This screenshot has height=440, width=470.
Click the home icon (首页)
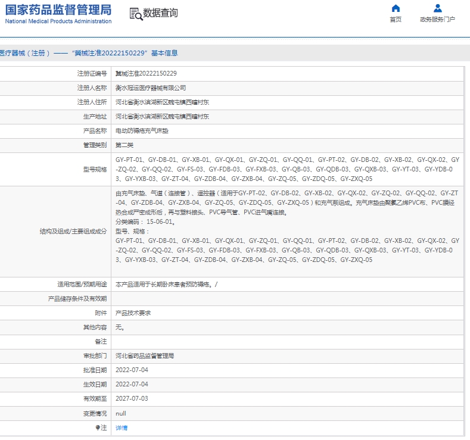click(396, 8)
